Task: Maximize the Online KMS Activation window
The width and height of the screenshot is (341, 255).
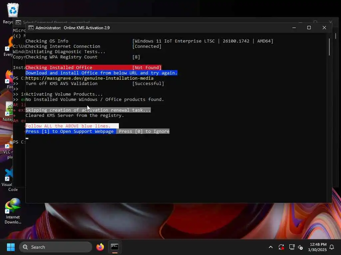Action: tap(309, 28)
